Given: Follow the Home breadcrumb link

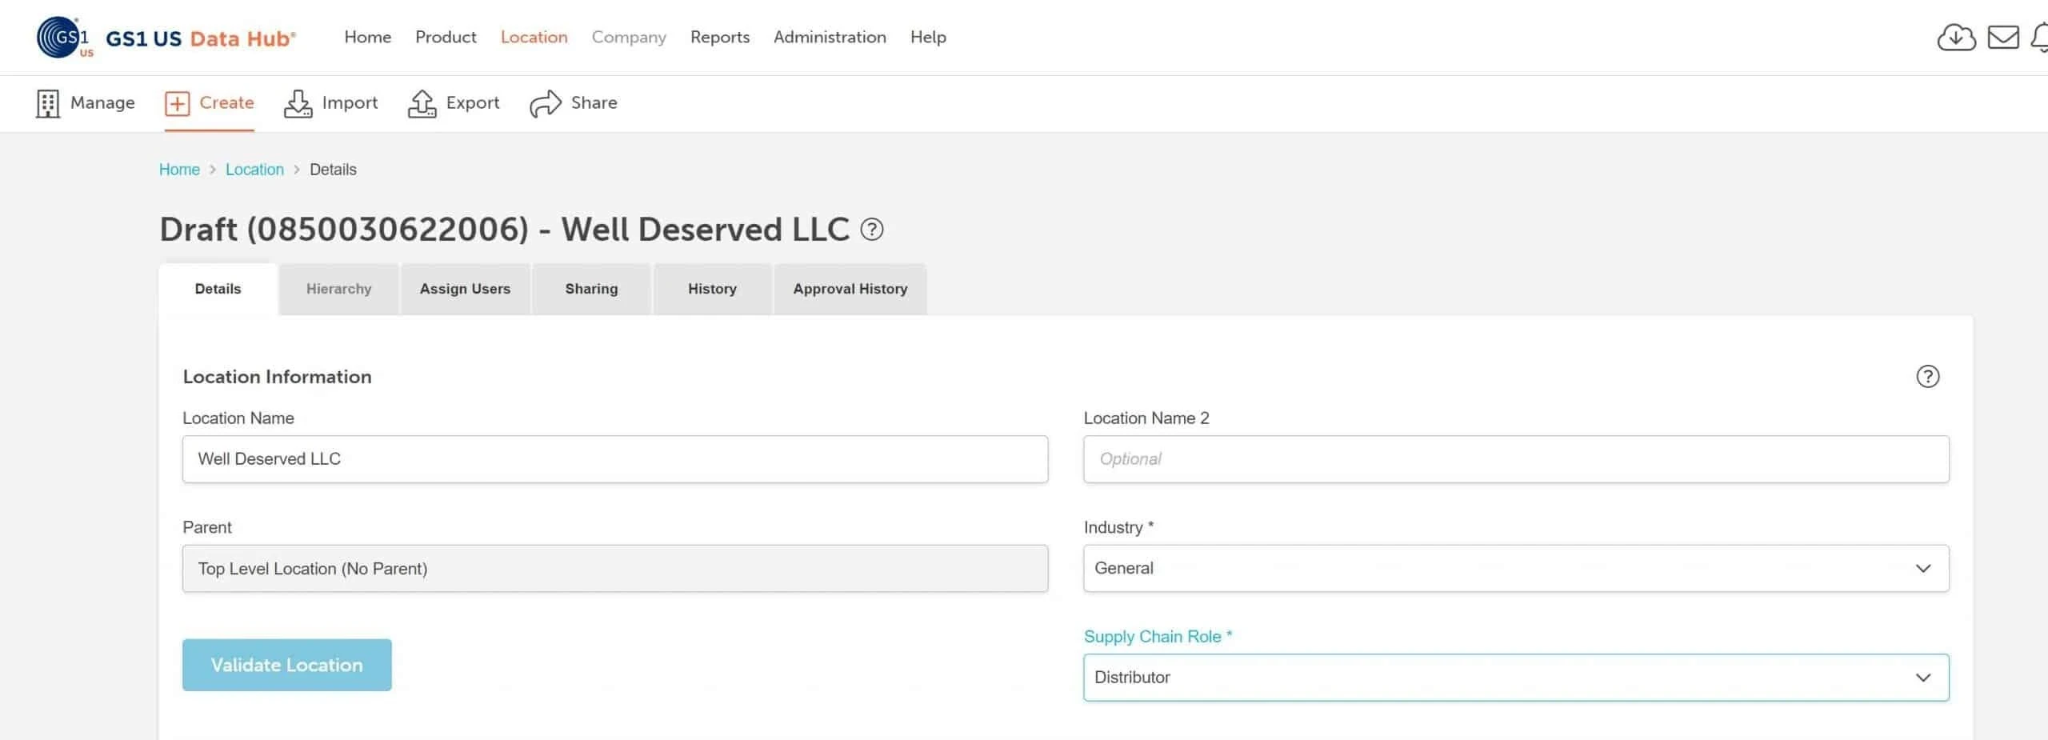Looking at the screenshot, I should [x=179, y=170].
